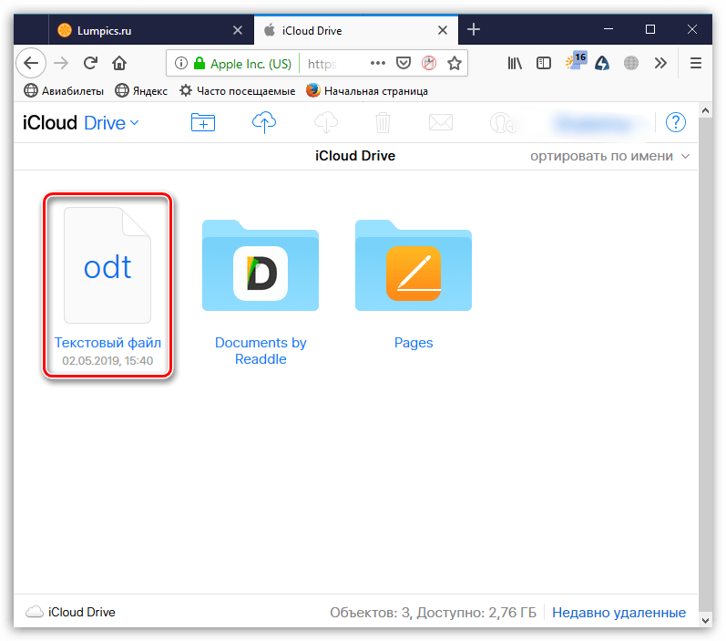Click the scrollbar down arrow
Image resolution: width=726 pixels, height=641 pixels.
705,620
